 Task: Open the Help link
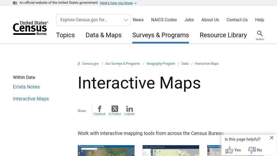click(259, 20)
